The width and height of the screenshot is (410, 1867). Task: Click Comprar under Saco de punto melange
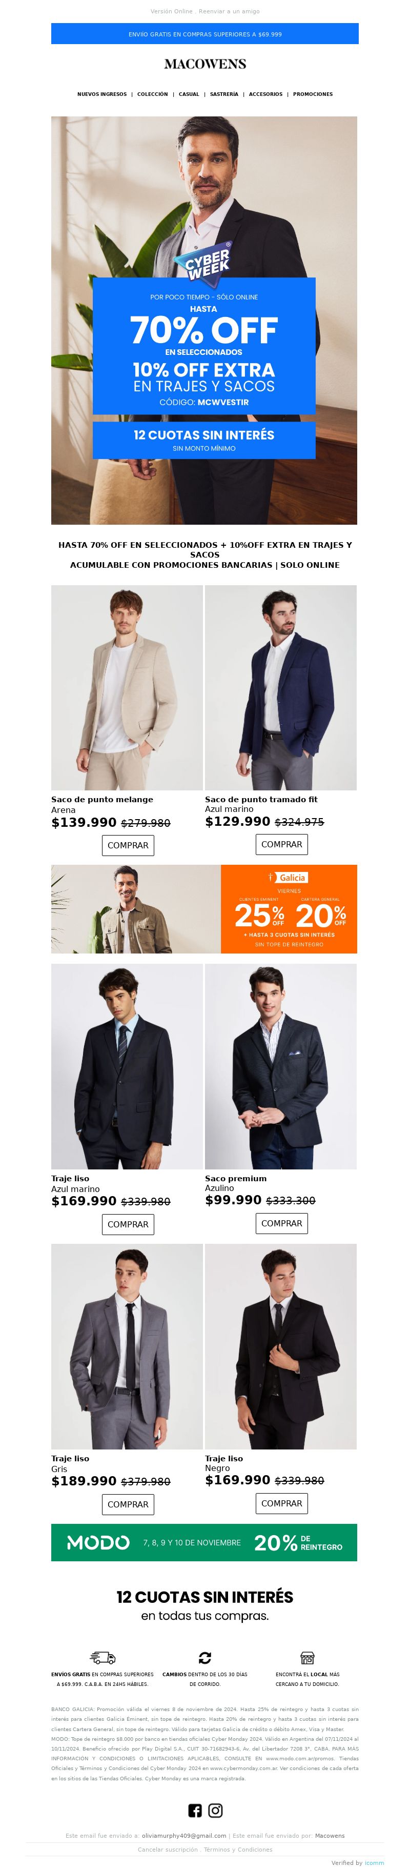(128, 845)
